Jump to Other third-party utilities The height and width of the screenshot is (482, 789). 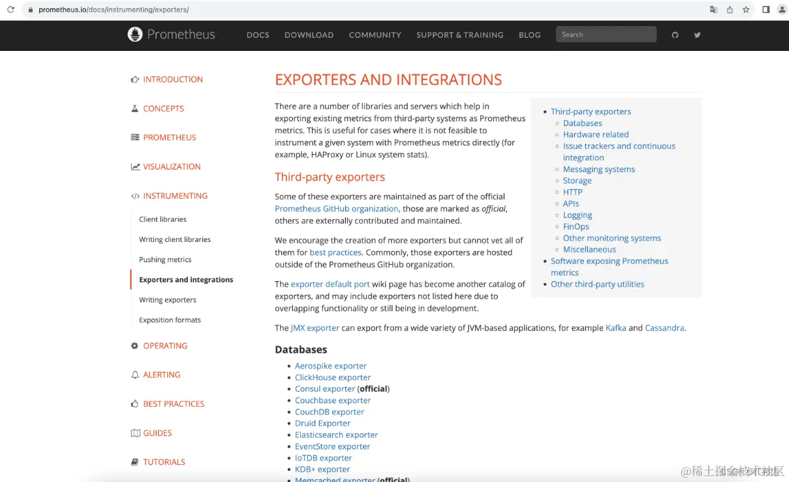pos(597,284)
